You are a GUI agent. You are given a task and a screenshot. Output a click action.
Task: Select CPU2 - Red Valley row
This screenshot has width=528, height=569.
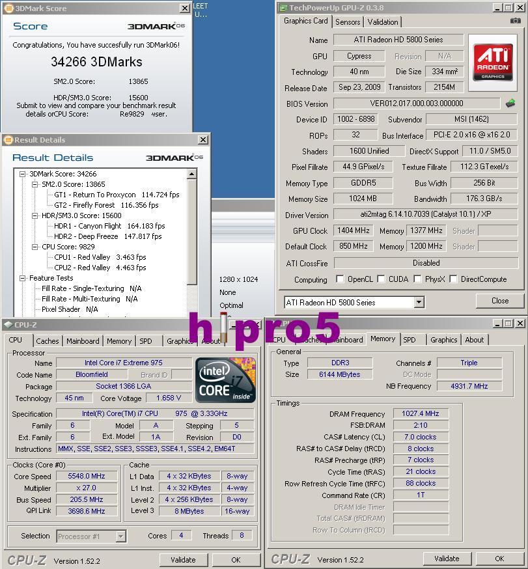point(100,268)
